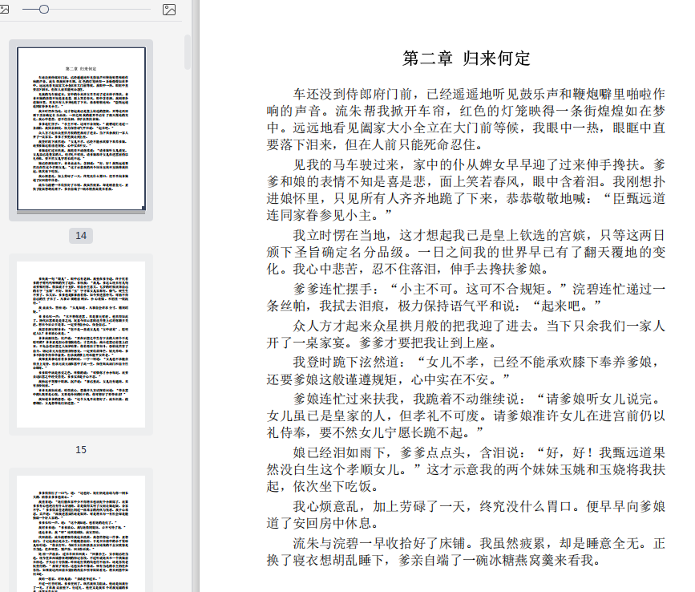Click the text 娘已经泪如雨下
Image resolution: width=695 pixels, height=592 pixels.
pyautogui.click(x=340, y=452)
